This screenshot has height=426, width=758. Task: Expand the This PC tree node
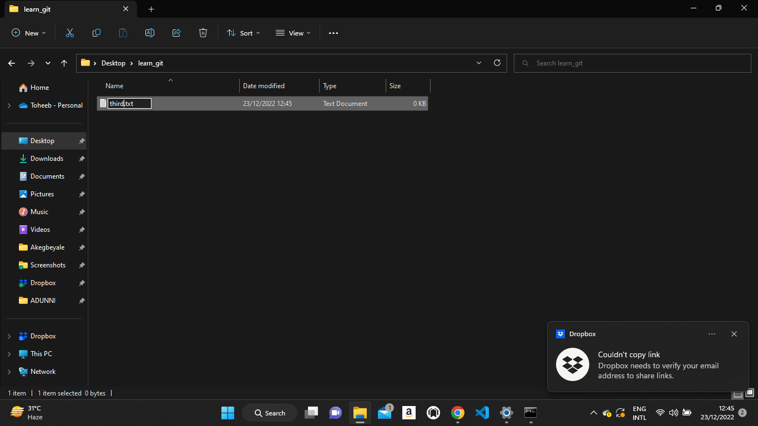[x=9, y=354]
